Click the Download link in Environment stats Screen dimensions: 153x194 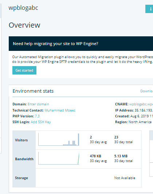[147, 91]
